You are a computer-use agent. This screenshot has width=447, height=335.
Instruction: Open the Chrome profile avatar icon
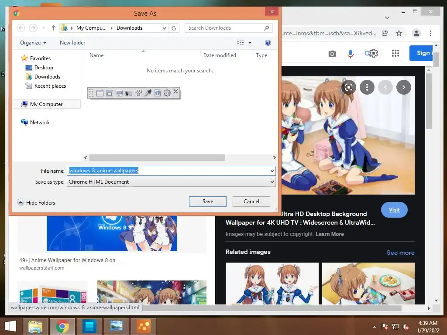(x=416, y=33)
